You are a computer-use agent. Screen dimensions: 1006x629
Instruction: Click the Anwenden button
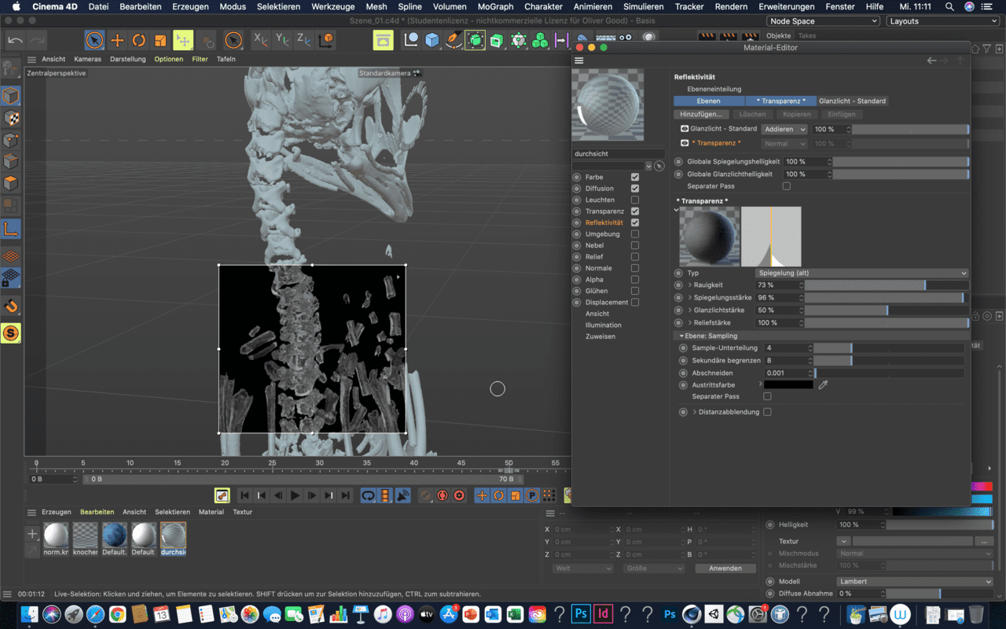point(725,568)
